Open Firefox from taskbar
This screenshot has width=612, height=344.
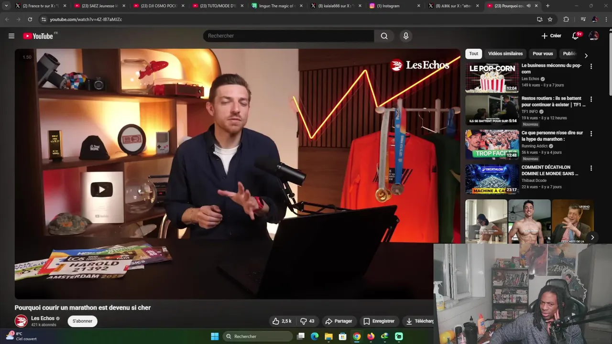(371, 336)
